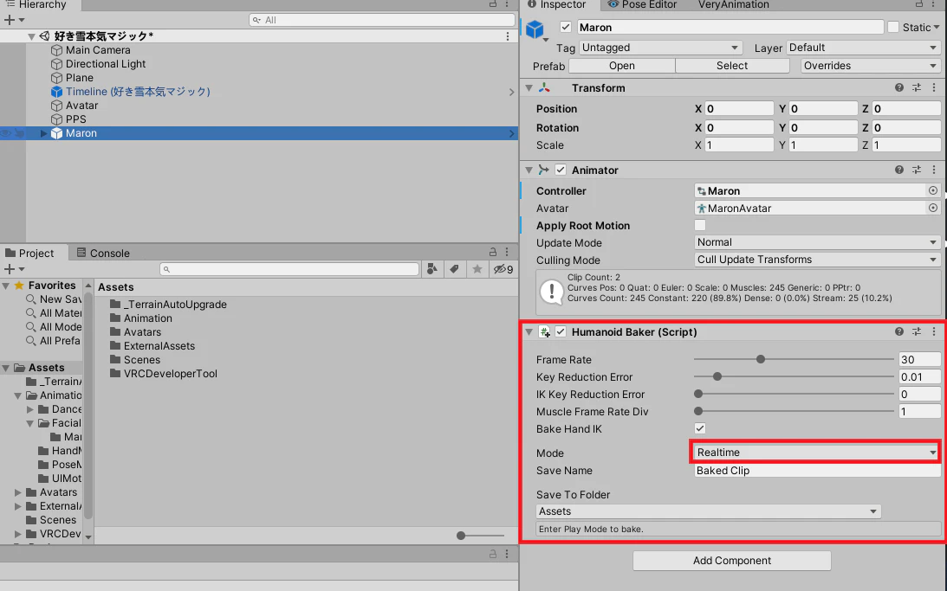Image resolution: width=947 pixels, height=591 pixels.
Task: Click the prefab Select button
Action: (x=732, y=66)
